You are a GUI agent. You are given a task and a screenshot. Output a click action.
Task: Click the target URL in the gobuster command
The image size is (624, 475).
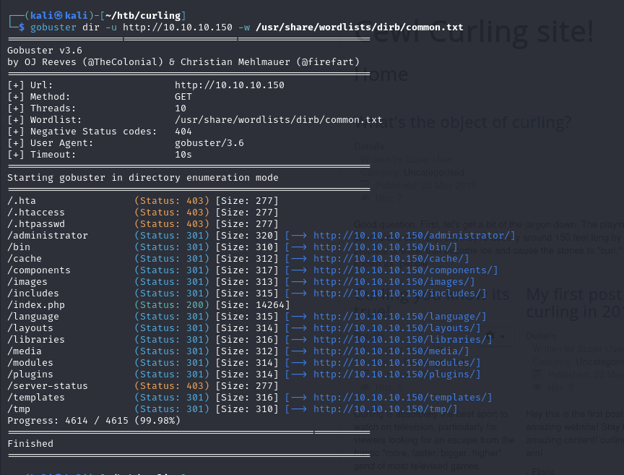(178, 27)
